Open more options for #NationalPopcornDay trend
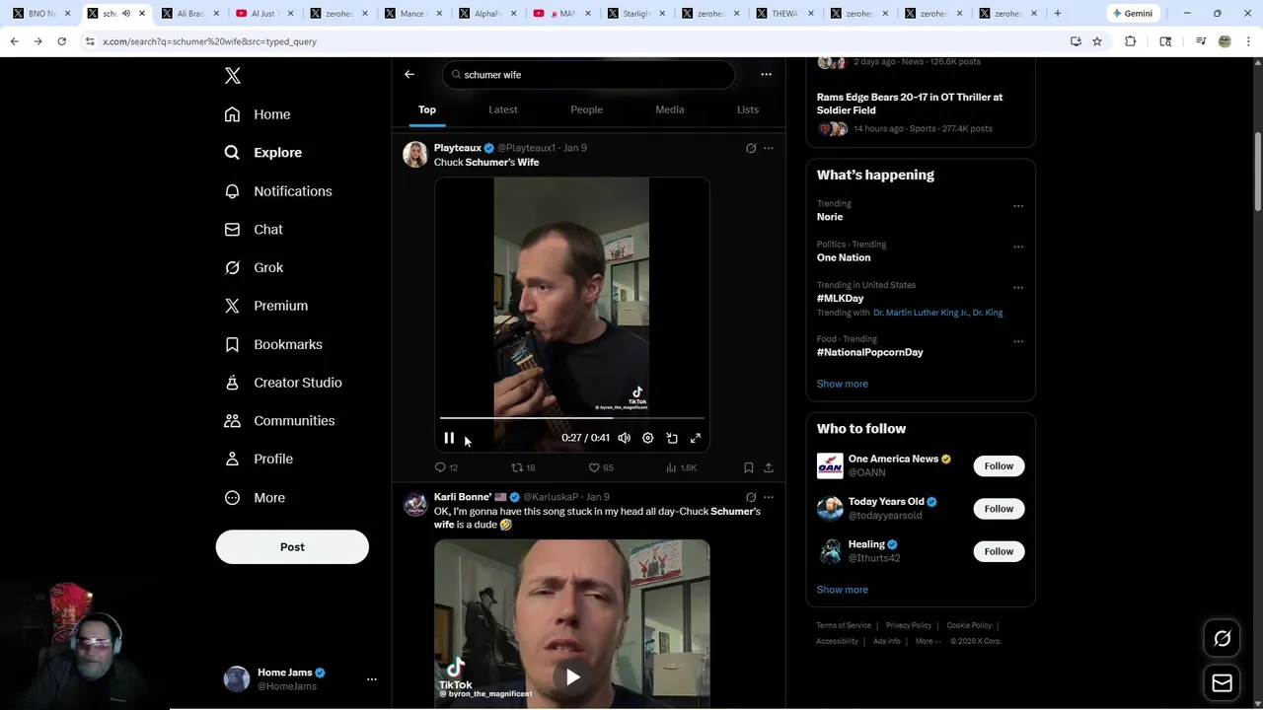The image size is (1263, 710). (x=1018, y=341)
